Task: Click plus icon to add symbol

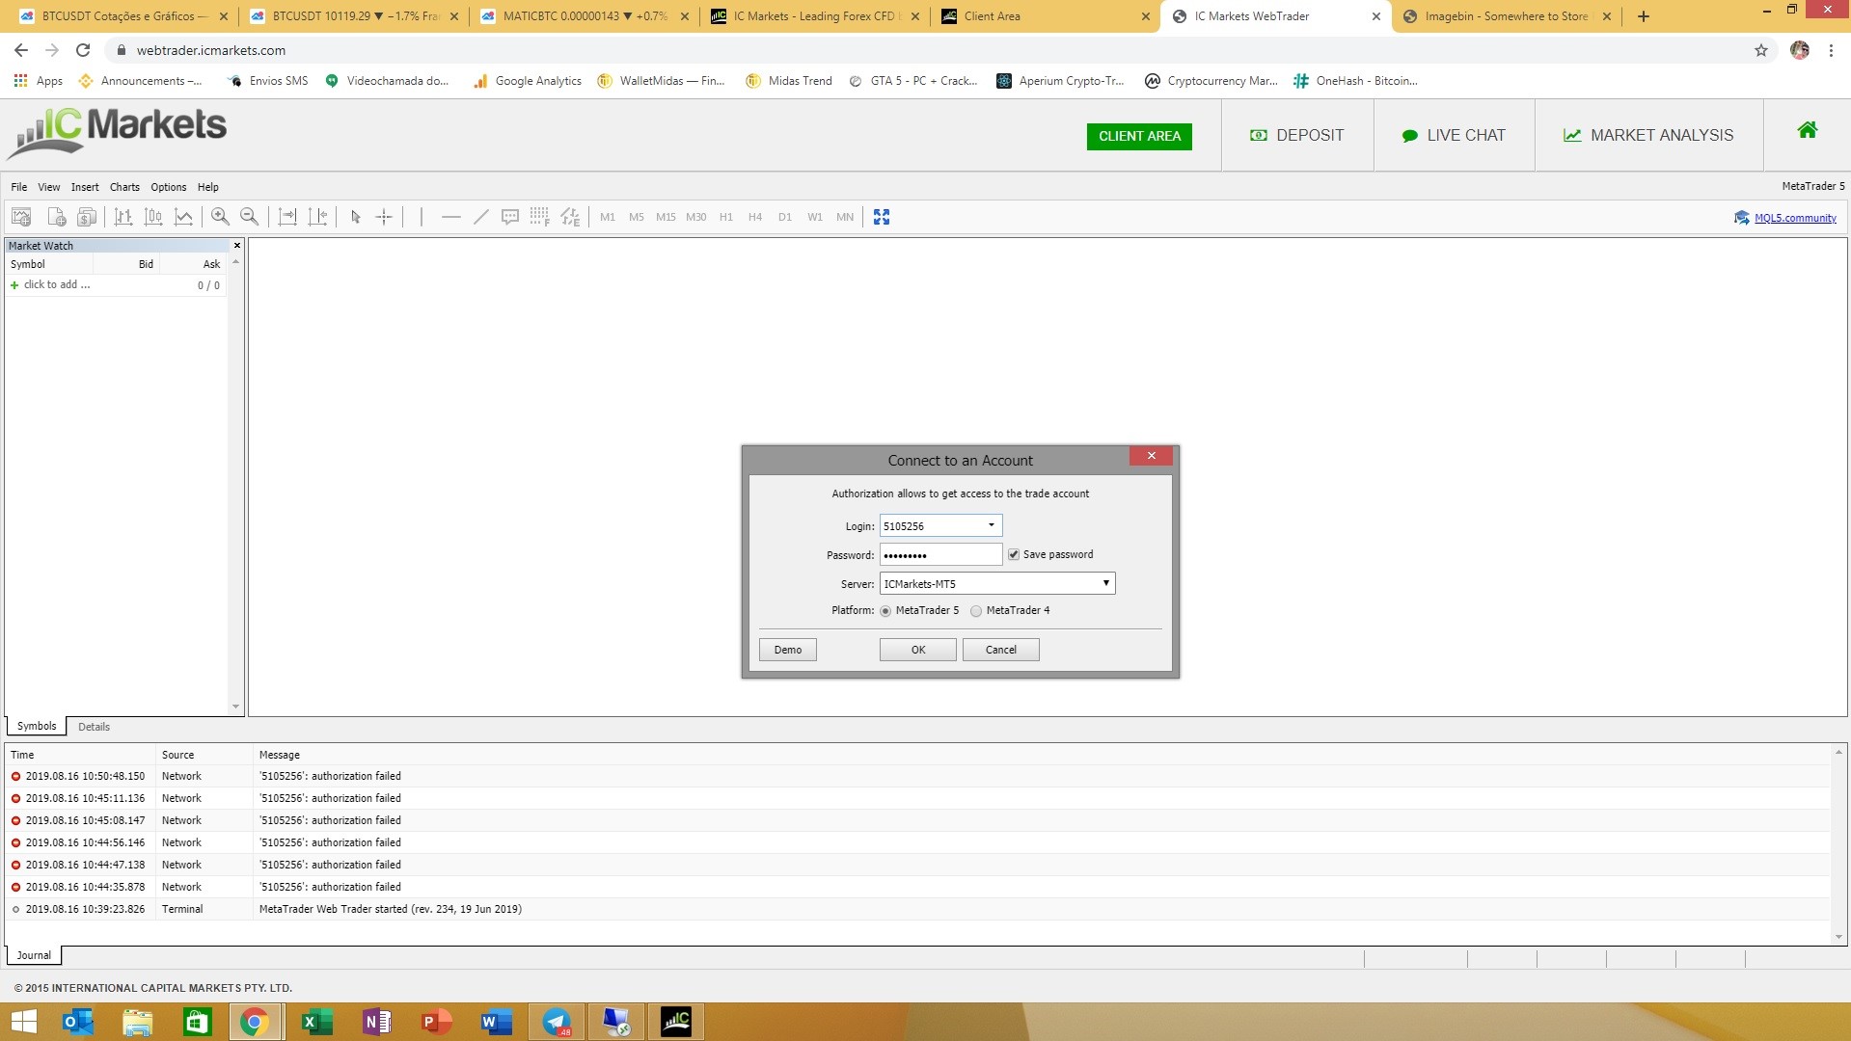Action: coord(14,285)
